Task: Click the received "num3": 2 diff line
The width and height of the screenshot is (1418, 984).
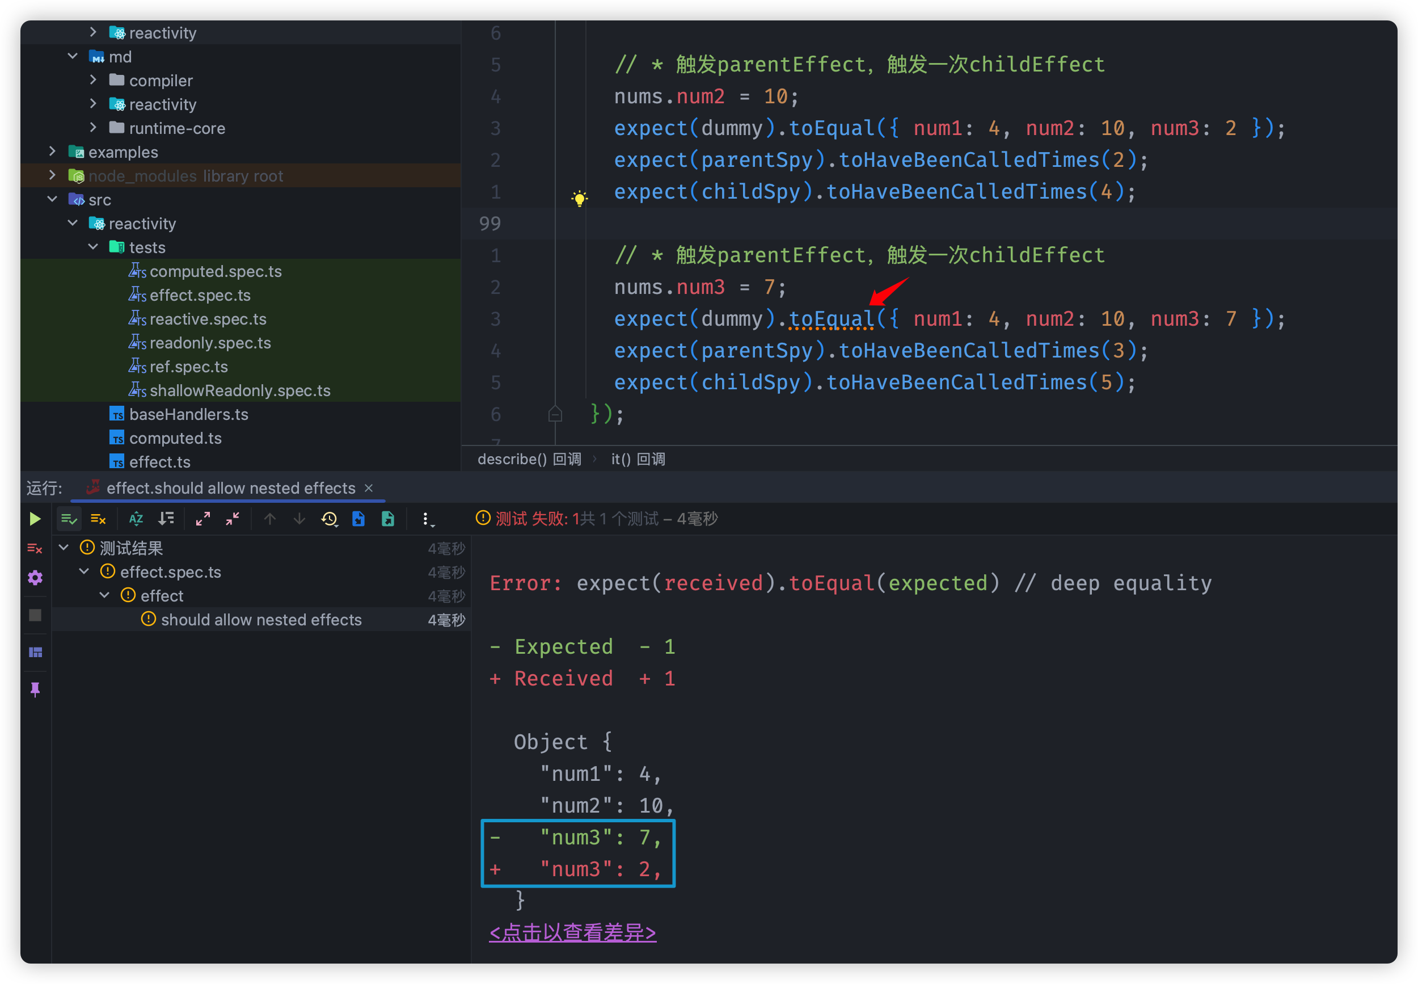Action: point(576,869)
